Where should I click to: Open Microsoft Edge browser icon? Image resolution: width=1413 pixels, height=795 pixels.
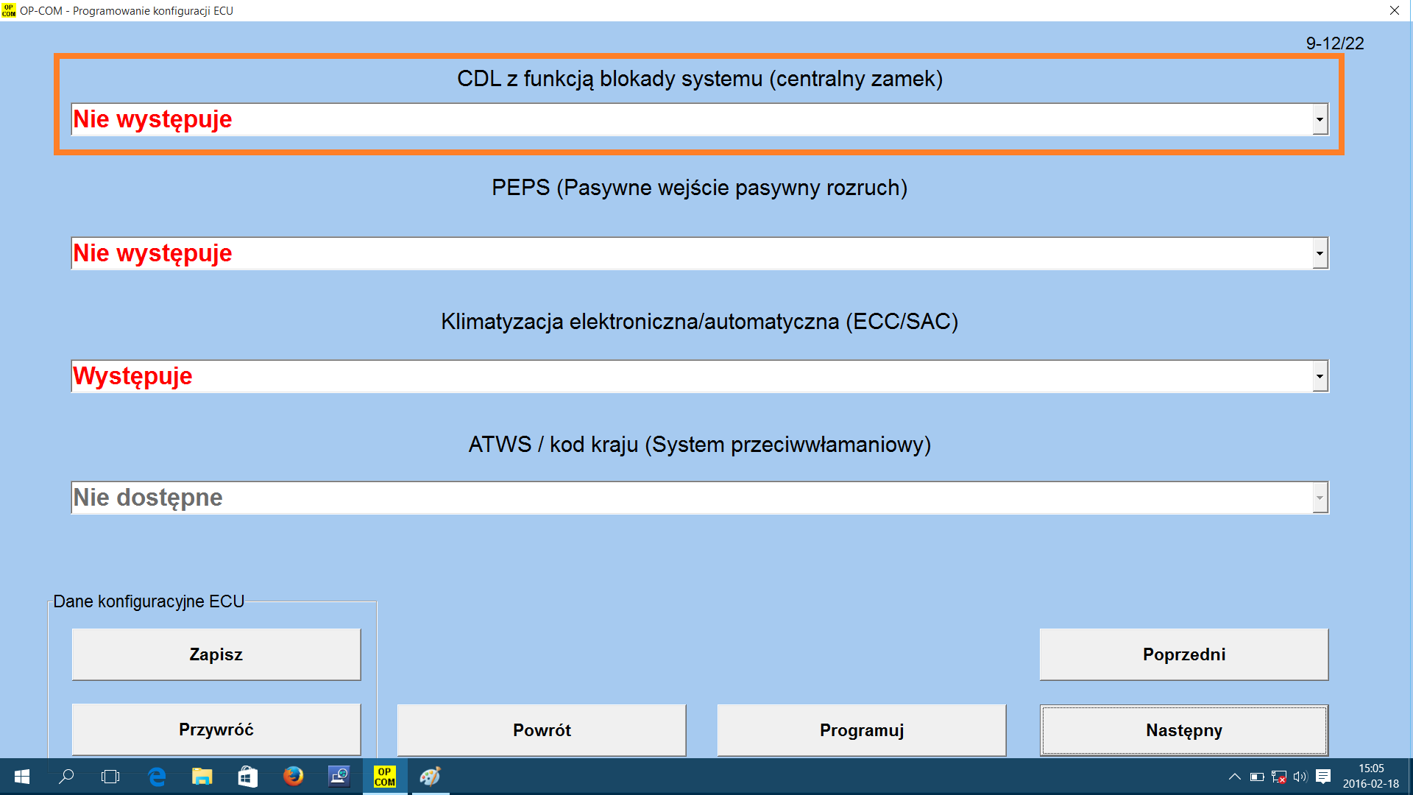pyautogui.click(x=157, y=777)
